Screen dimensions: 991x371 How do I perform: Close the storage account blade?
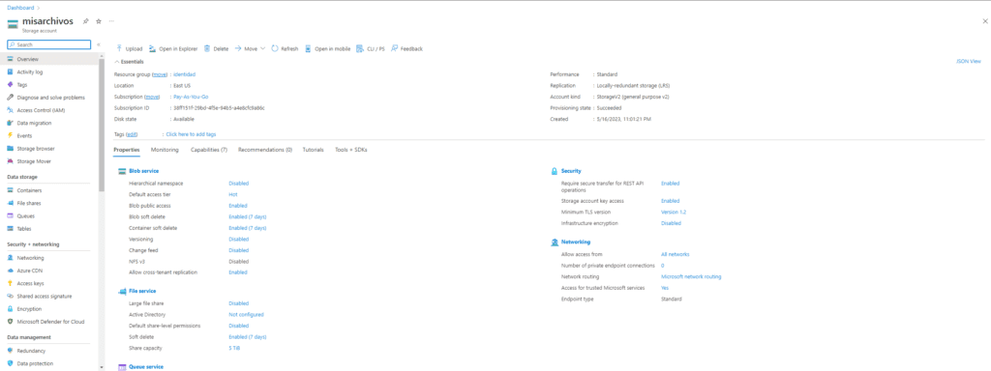(x=984, y=21)
